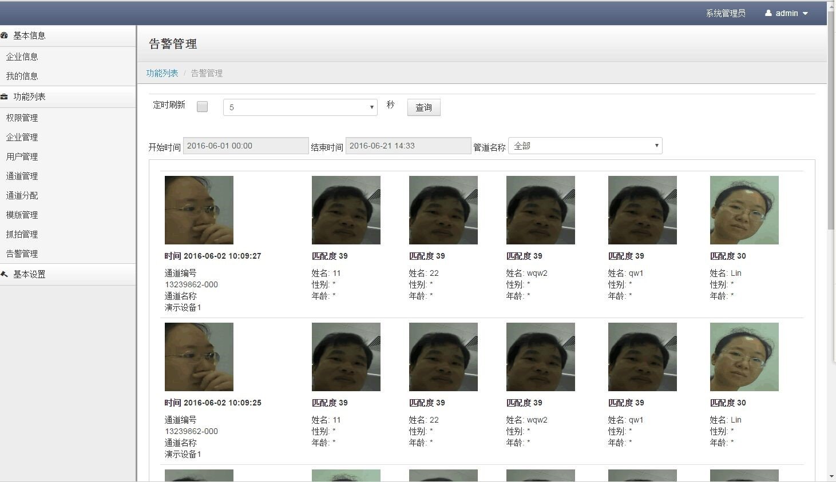This screenshot has width=836, height=482.
Task: Click the 结束时间 date field
Action: coord(409,146)
